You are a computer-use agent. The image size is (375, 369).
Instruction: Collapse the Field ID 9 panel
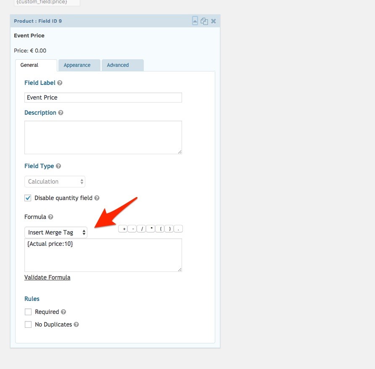click(x=195, y=21)
